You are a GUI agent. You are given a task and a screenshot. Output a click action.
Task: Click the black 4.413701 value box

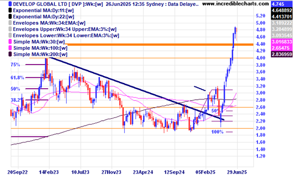click(x=281, y=16)
